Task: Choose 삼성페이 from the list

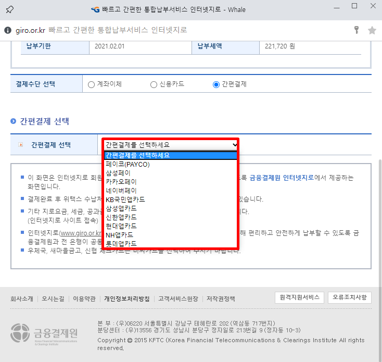Action: (x=171, y=173)
